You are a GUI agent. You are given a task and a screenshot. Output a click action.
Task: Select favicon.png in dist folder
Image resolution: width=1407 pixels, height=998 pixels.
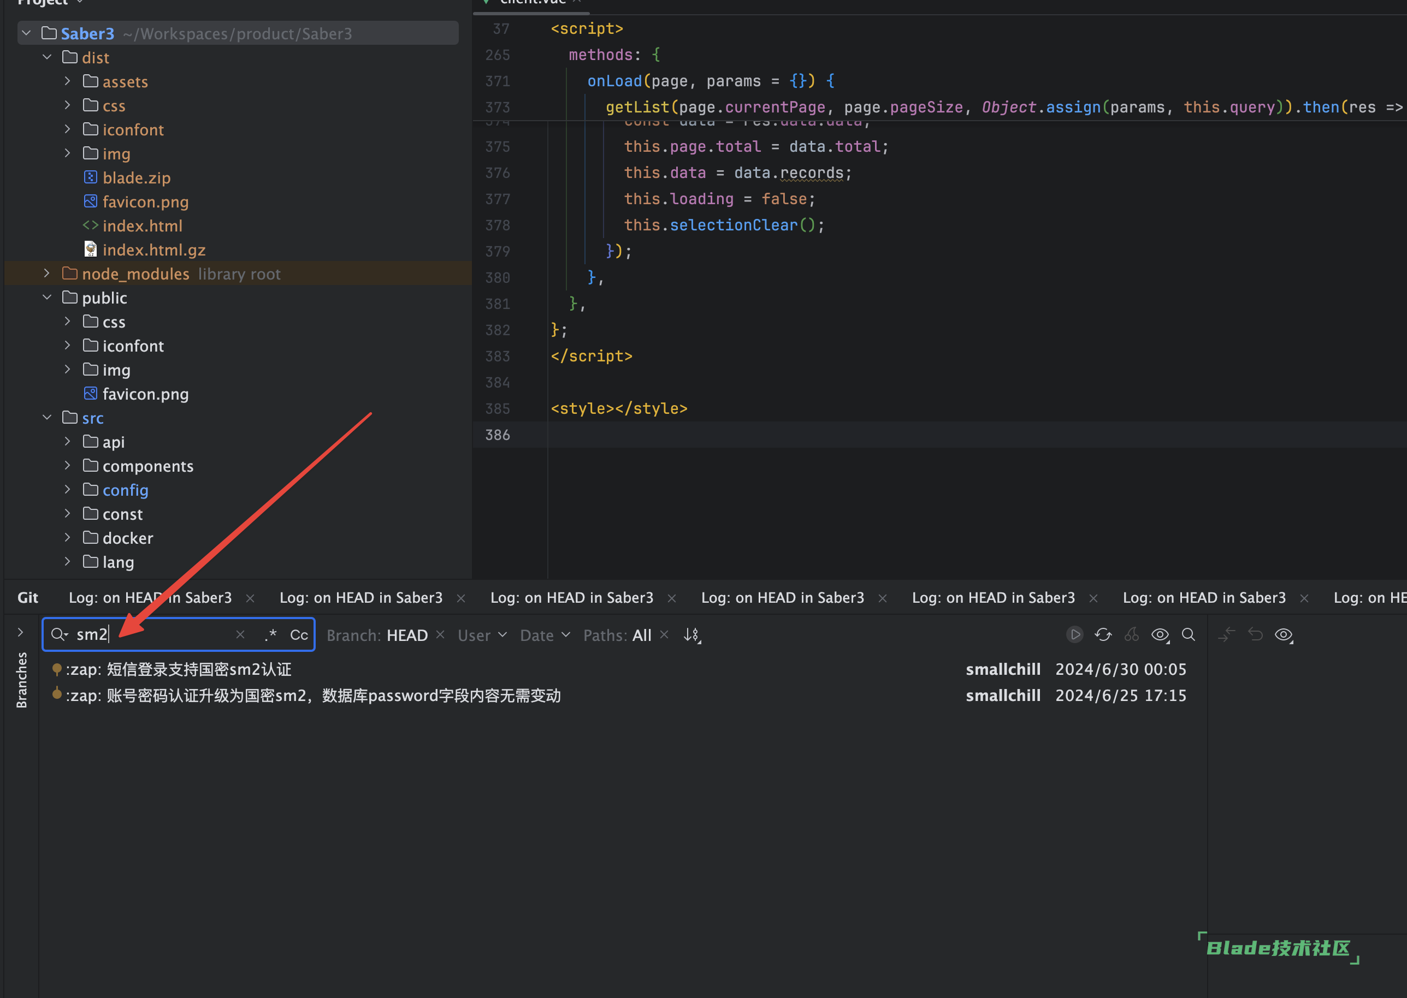click(x=146, y=201)
